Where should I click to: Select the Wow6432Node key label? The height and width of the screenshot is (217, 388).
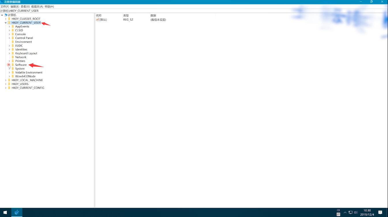25,76
